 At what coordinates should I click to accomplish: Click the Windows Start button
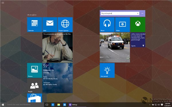tap(3, 105)
